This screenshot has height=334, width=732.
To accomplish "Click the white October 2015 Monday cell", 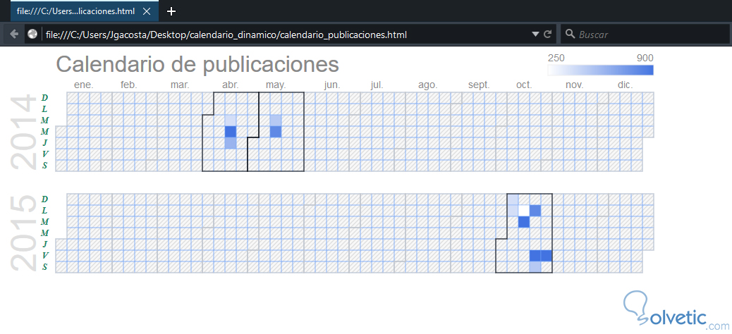I will pos(524,211).
